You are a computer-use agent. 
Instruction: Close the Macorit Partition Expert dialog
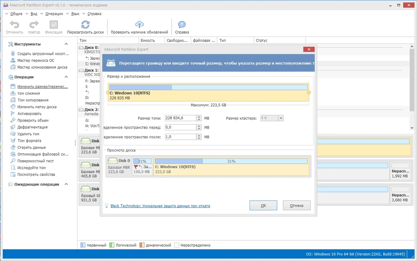point(309,49)
